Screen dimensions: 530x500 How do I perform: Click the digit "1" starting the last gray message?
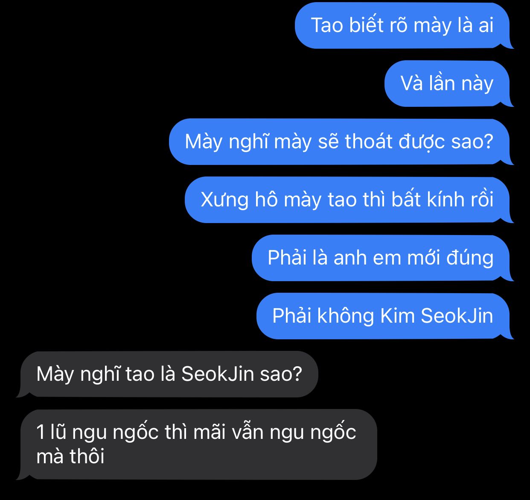tap(41, 432)
